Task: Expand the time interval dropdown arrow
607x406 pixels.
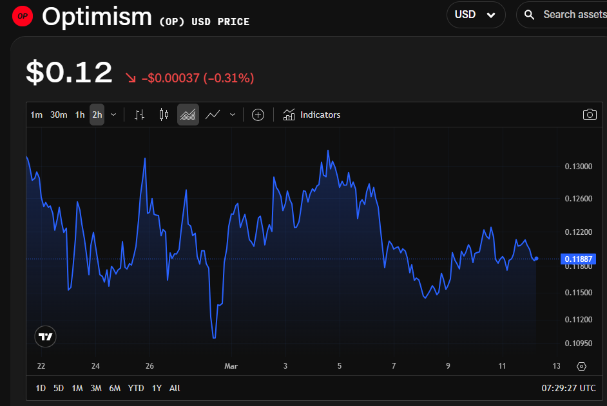Action: point(113,115)
